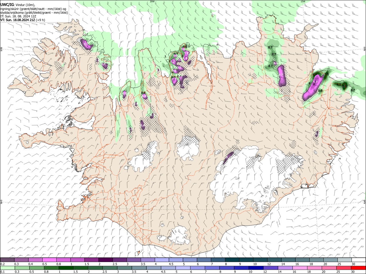Screen dimensions: 366x274
Task: Pick the lower legend swatch between 20 and 25
Action: pyautogui.click(x=329, y=268)
